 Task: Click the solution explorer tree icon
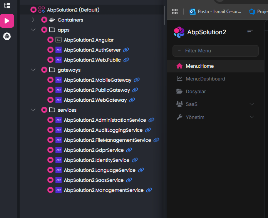tap(7, 5)
